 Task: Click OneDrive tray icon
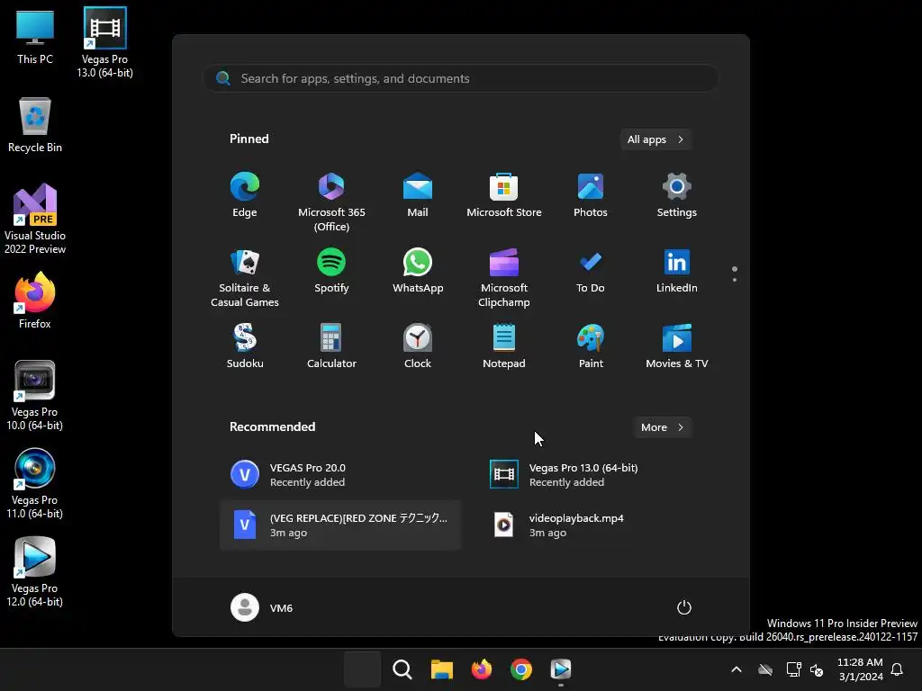[x=765, y=669]
